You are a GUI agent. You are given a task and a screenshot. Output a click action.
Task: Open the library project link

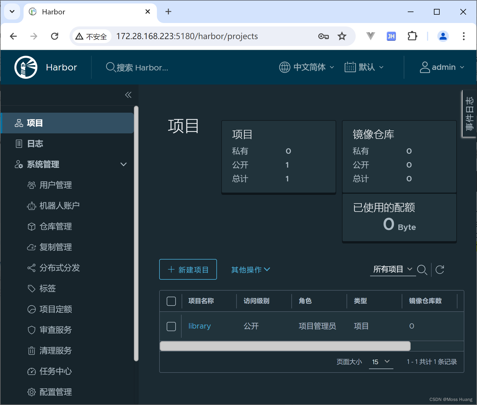pos(199,326)
